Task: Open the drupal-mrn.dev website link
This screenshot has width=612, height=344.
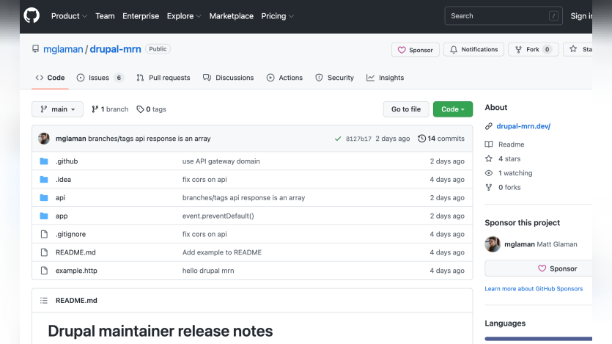Action: click(x=523, y=126)
